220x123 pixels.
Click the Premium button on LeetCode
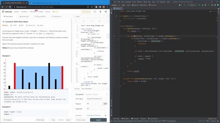[86, 12]
